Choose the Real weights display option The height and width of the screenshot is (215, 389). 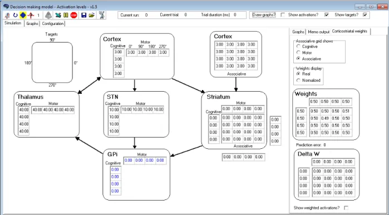[x=298, y=74]
